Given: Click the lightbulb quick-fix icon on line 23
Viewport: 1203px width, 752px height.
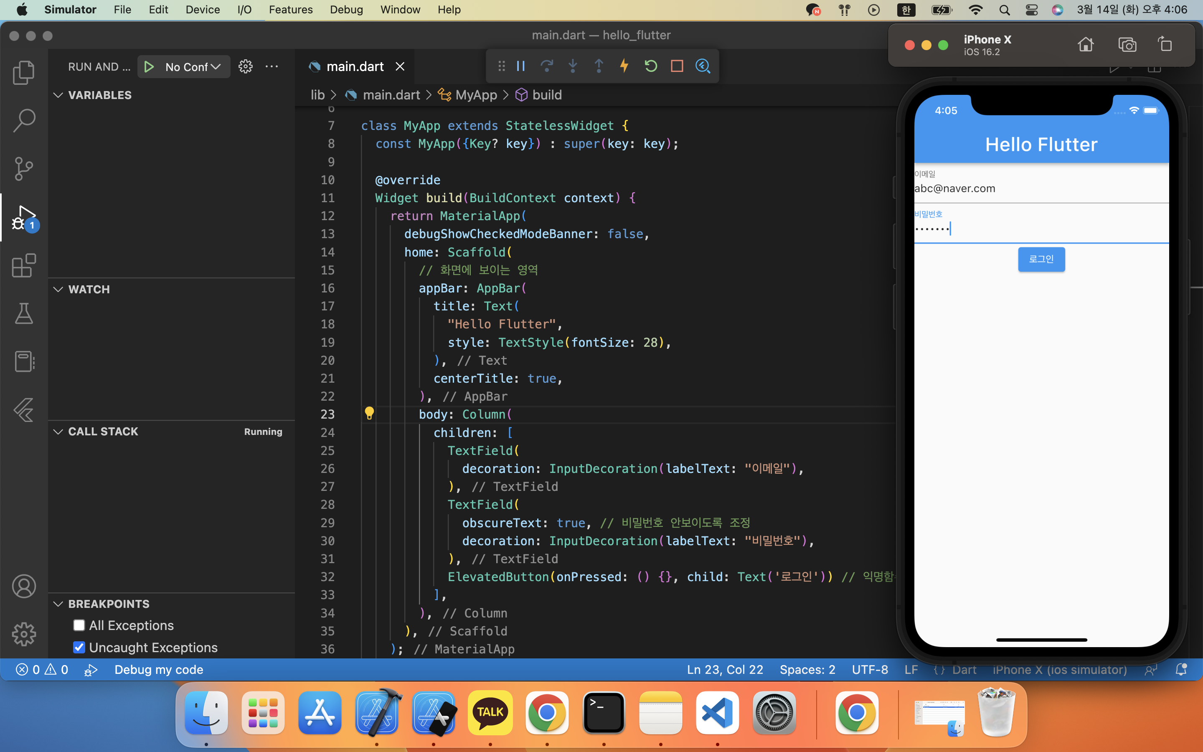Looking at the screenshot, I should (x=369, y=413).
